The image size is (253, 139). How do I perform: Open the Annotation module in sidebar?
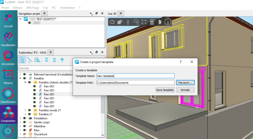coord(8,58)
